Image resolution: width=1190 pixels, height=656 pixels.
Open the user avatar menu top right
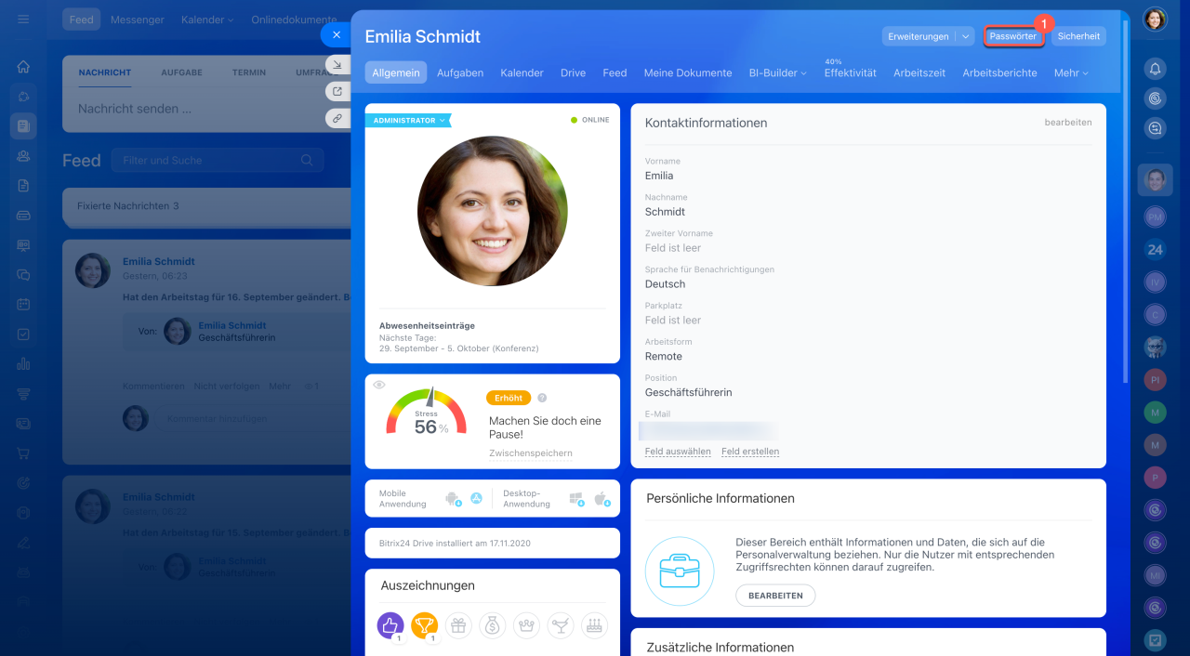pos(1155,20)
